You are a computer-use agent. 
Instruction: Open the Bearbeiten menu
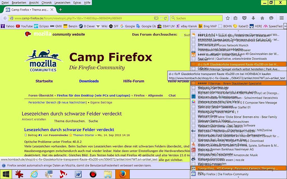[x=19, y=3]
